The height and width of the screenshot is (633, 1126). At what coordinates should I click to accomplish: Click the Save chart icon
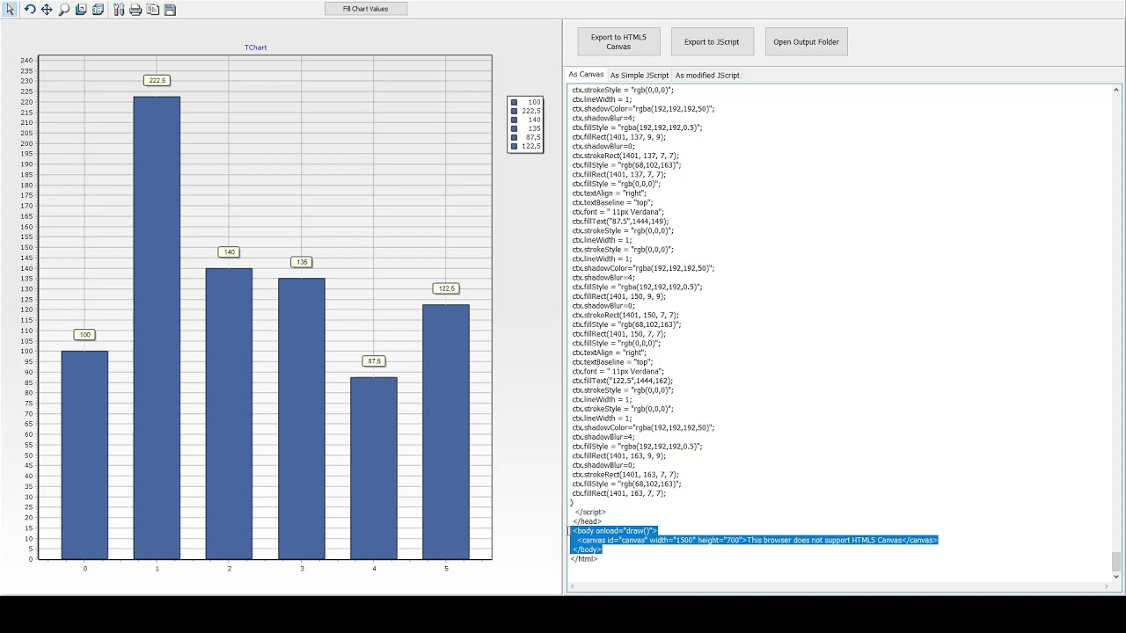pos(170,10)
